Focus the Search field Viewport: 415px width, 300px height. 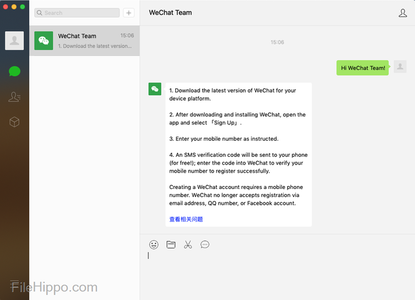tap(77, 13)
